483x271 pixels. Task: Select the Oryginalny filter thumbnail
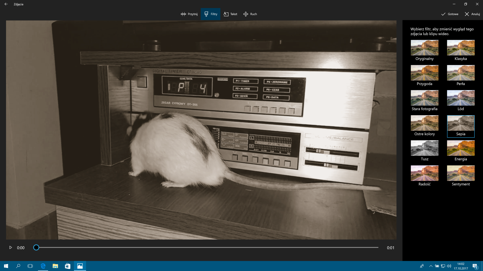(424, 48)
